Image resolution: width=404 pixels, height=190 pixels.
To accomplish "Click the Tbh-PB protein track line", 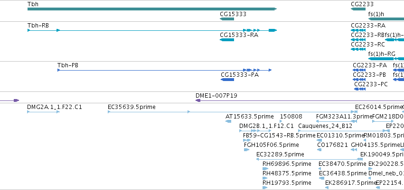I will click(x=164, y=70).
